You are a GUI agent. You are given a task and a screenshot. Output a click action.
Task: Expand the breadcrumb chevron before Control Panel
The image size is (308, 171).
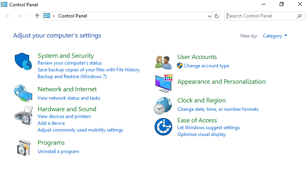point(54,16)
